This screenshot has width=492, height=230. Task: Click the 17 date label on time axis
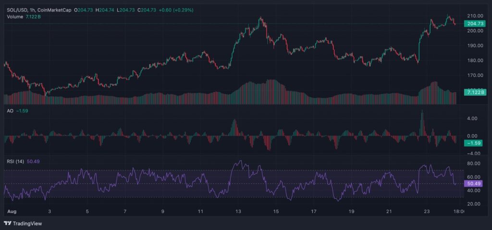[314, 211]
